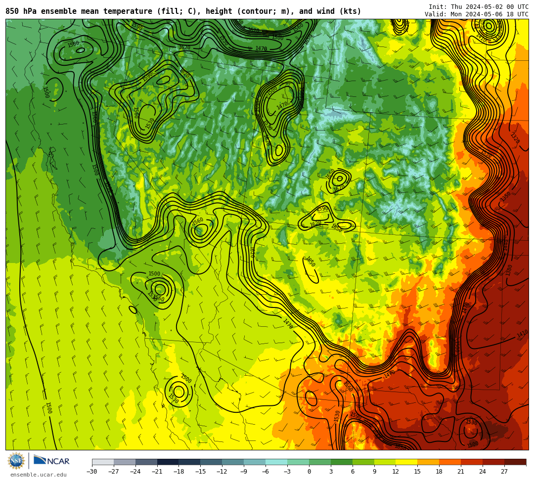Click the colorbar label 12

396,472
